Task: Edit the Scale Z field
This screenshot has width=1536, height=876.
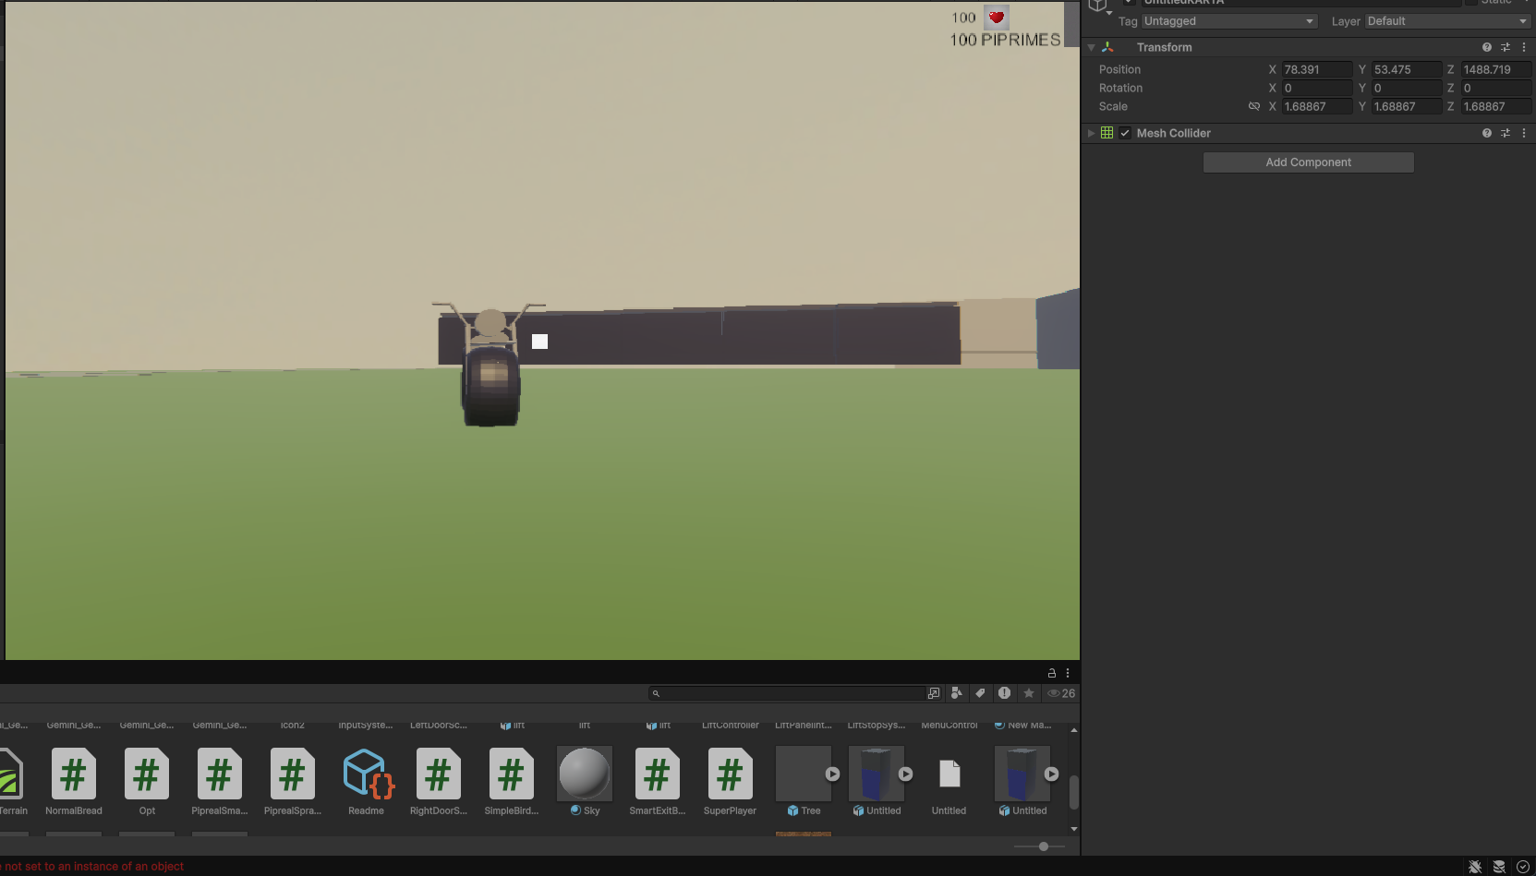Action: tap(1496, 106)
